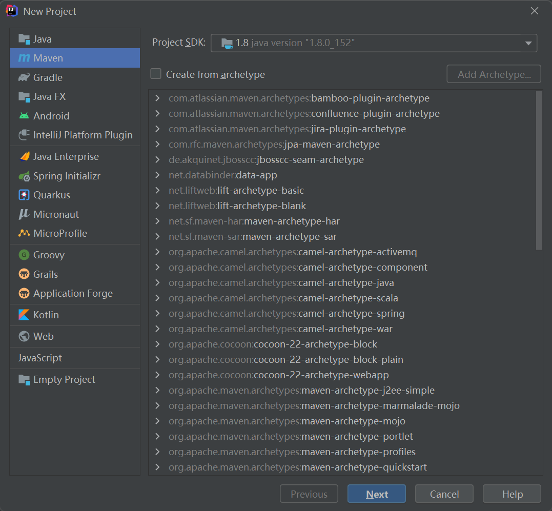Select the camel-archetype-spring row
The width and height of the screenshot is (552, 511).
(x=341, y=313)
